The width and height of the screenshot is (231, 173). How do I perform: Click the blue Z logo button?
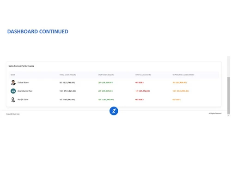click(x=114, y=111)
